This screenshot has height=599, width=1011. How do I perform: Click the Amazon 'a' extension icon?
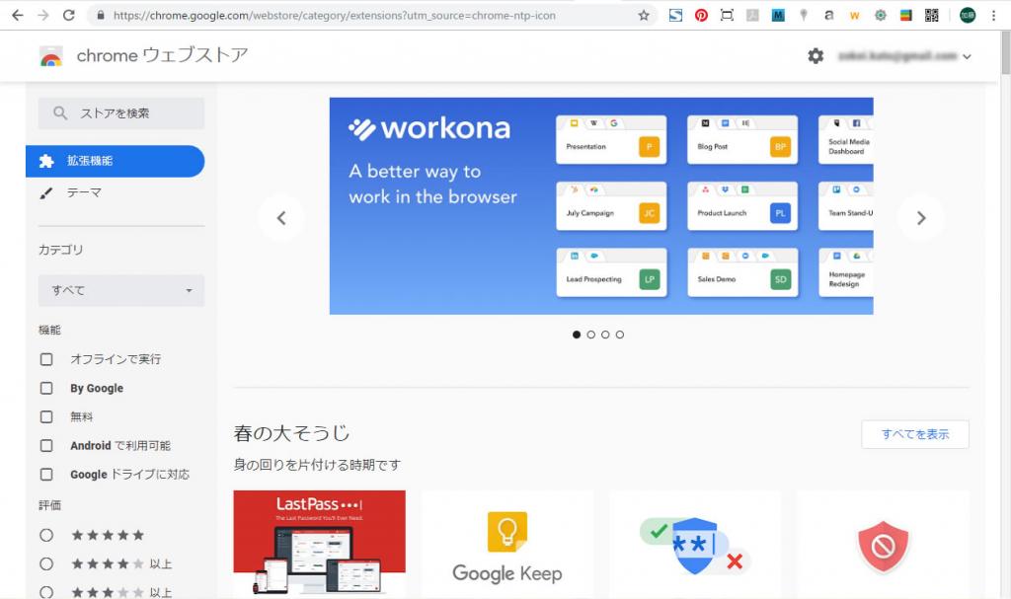pyautogui.click(x=828, y=15)
